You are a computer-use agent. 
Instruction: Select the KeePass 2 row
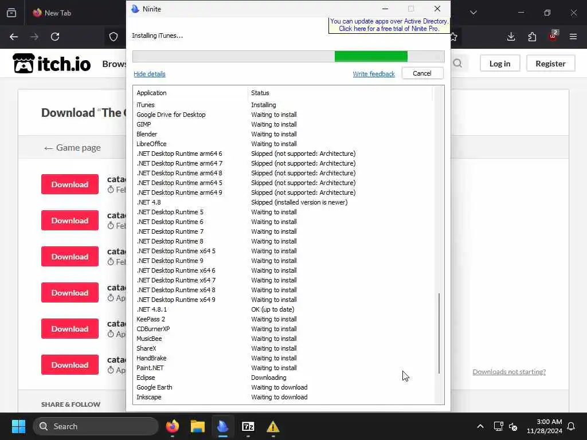[x=284, y=319]
